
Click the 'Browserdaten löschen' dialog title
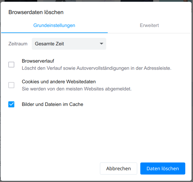pos(36,12)
